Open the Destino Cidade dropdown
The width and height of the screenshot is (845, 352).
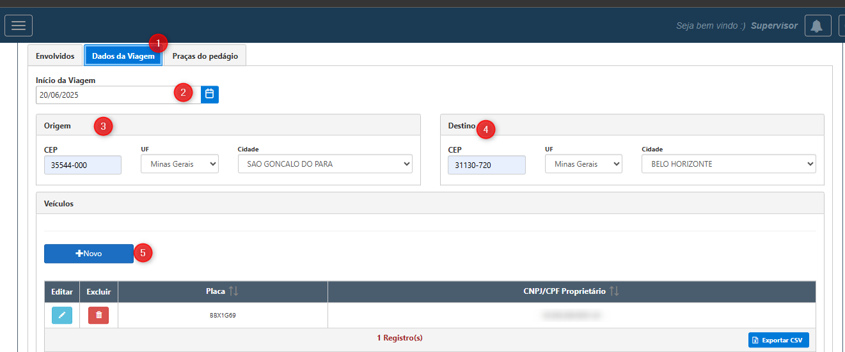point(729,164)
